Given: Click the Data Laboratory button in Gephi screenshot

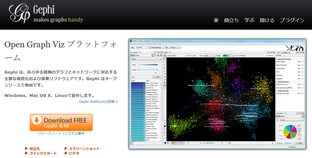Looking at the screenshot, I should click(x=156, y=47).
